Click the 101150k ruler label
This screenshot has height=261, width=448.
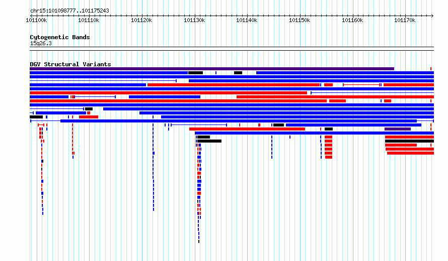[300, 20]
